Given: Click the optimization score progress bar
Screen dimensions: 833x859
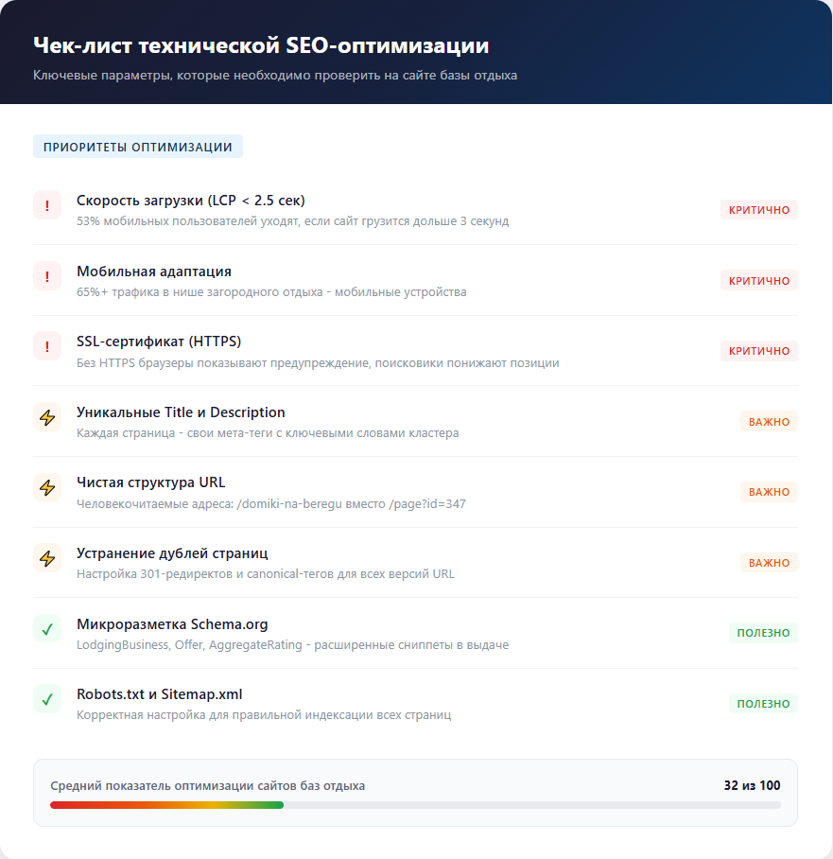Looking at the screenshot, I should click(x=415, y=805).
